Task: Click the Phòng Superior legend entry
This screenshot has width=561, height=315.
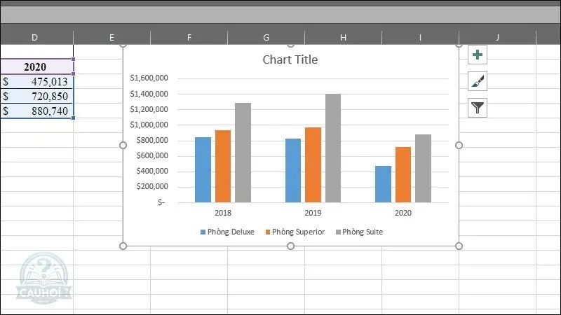Action: click(295, 232)
